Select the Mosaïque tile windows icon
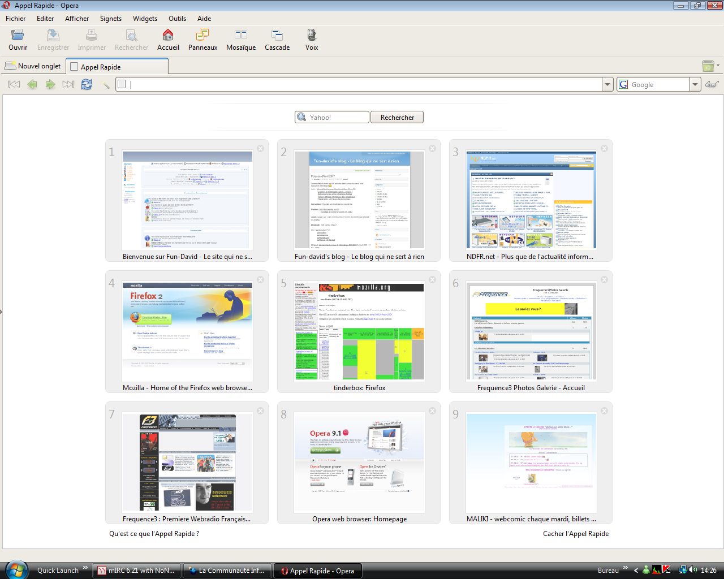 pos(241,36)
